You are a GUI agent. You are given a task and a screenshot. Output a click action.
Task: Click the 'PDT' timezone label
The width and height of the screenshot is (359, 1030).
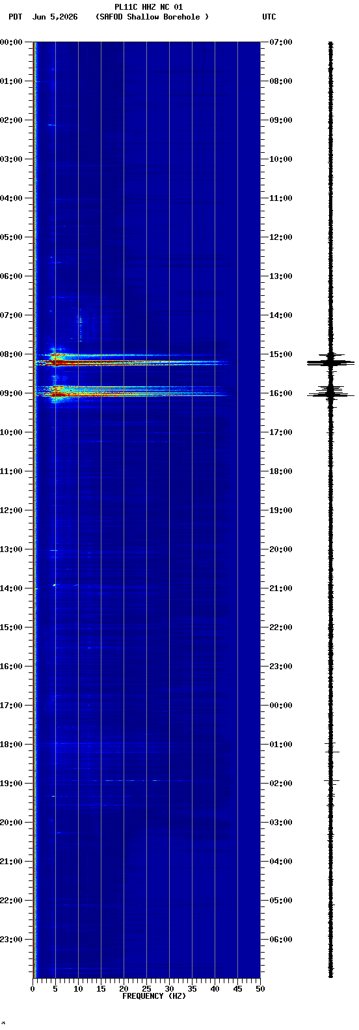(15, 17)
